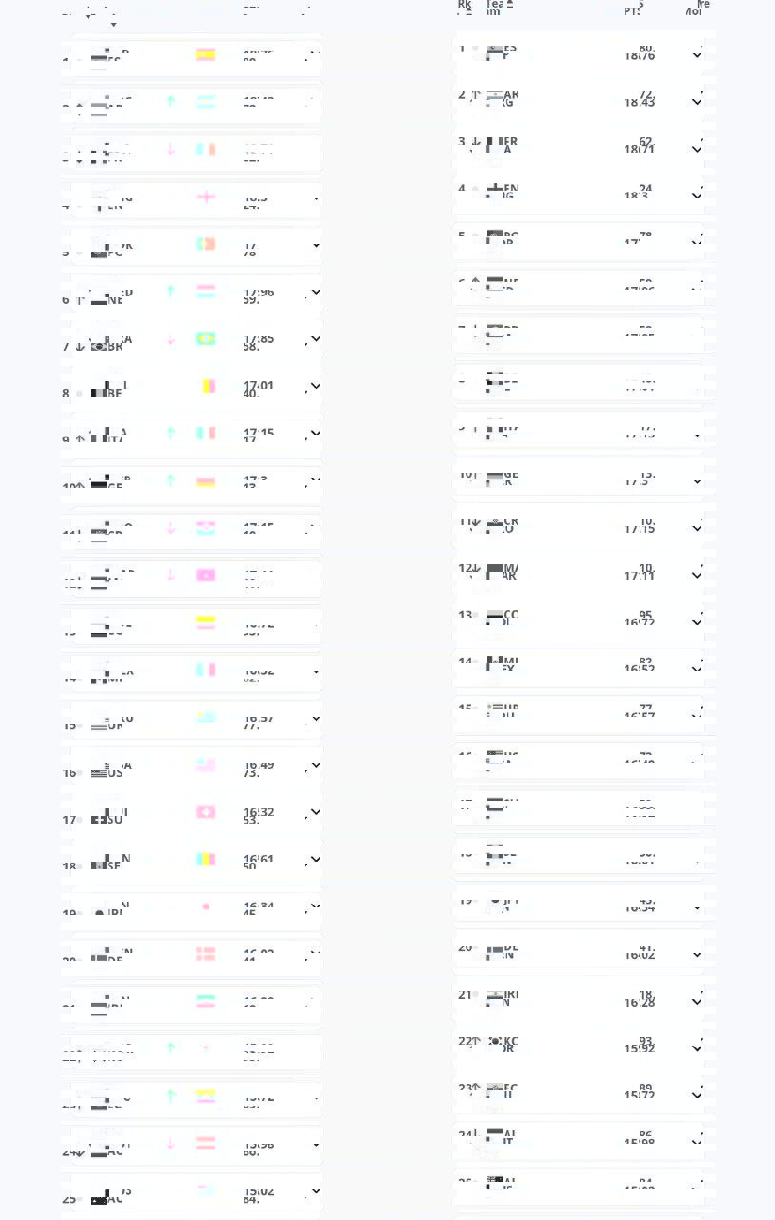Open Croatia's CRO team link in right table
Viewport: 775px width, 1220px height.
coord(507,524)
